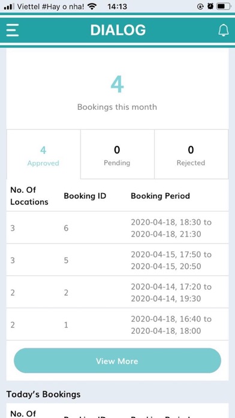Tap the No. Of Locations header
This screenshot has height=418, width=235.
pos(29,196)
